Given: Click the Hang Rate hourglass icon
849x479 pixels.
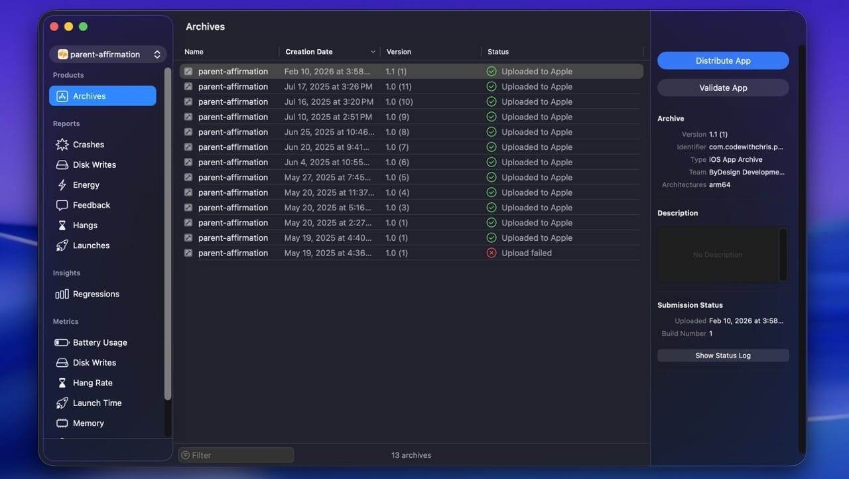Looking at the screenshot, I should pos(62,383).
